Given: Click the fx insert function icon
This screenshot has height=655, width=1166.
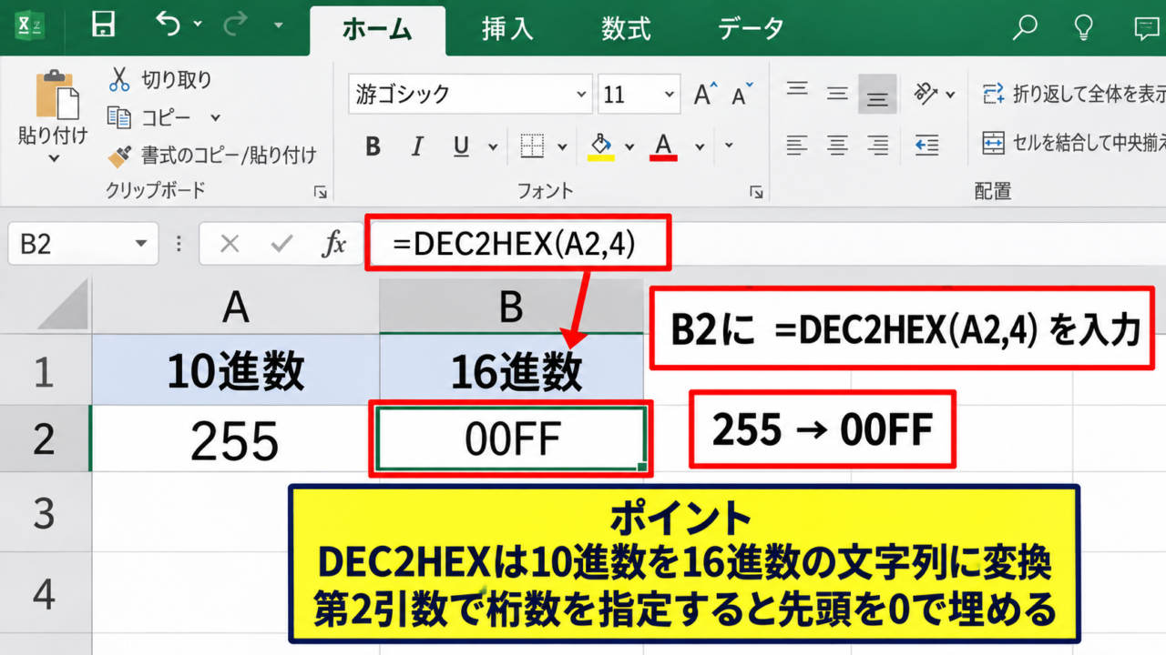Looking at the screenshot, I should tap(335, 243).
